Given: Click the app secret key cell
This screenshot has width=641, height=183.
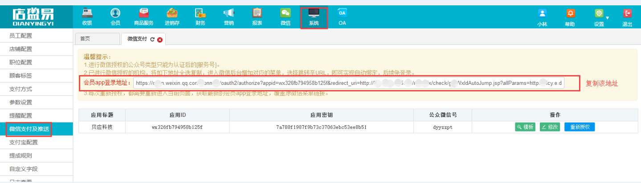Looking at the screenshot, I should point(321,127).
